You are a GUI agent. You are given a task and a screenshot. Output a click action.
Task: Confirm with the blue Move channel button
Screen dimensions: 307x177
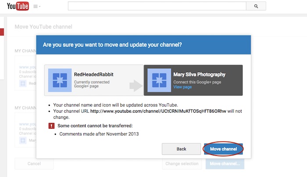(x=223, y=149)
